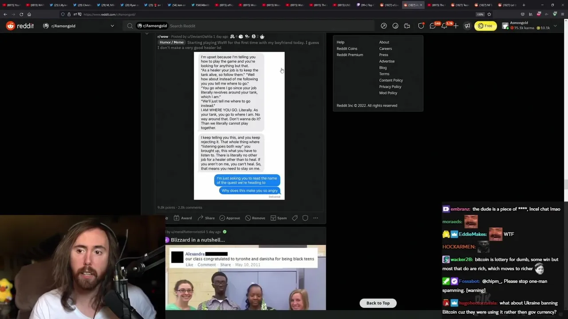This screenshot has height=319, width=568.
Task: Open chat icon with 148 badge
Action: [x=433, y=26]
